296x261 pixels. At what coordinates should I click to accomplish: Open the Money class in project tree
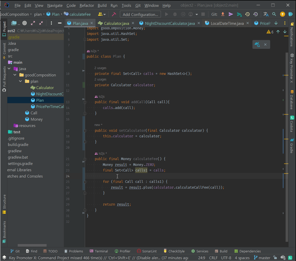tap(36, 119)
